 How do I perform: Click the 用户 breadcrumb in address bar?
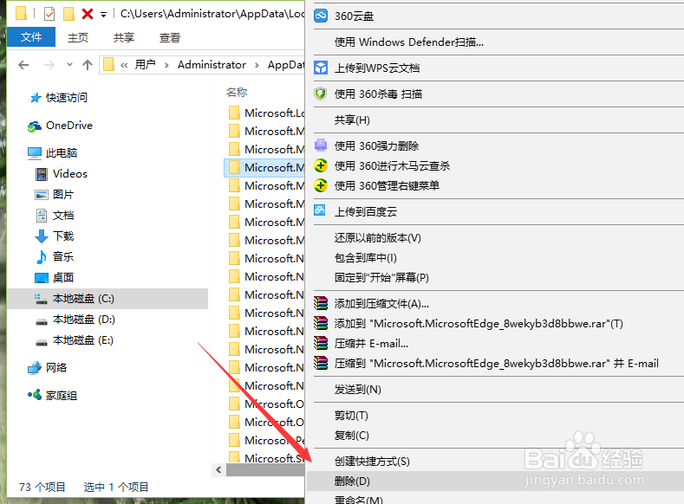point(146,65)
